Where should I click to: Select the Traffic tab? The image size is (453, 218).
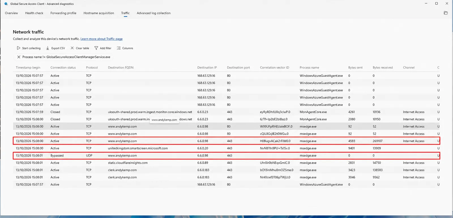point(125,13)
